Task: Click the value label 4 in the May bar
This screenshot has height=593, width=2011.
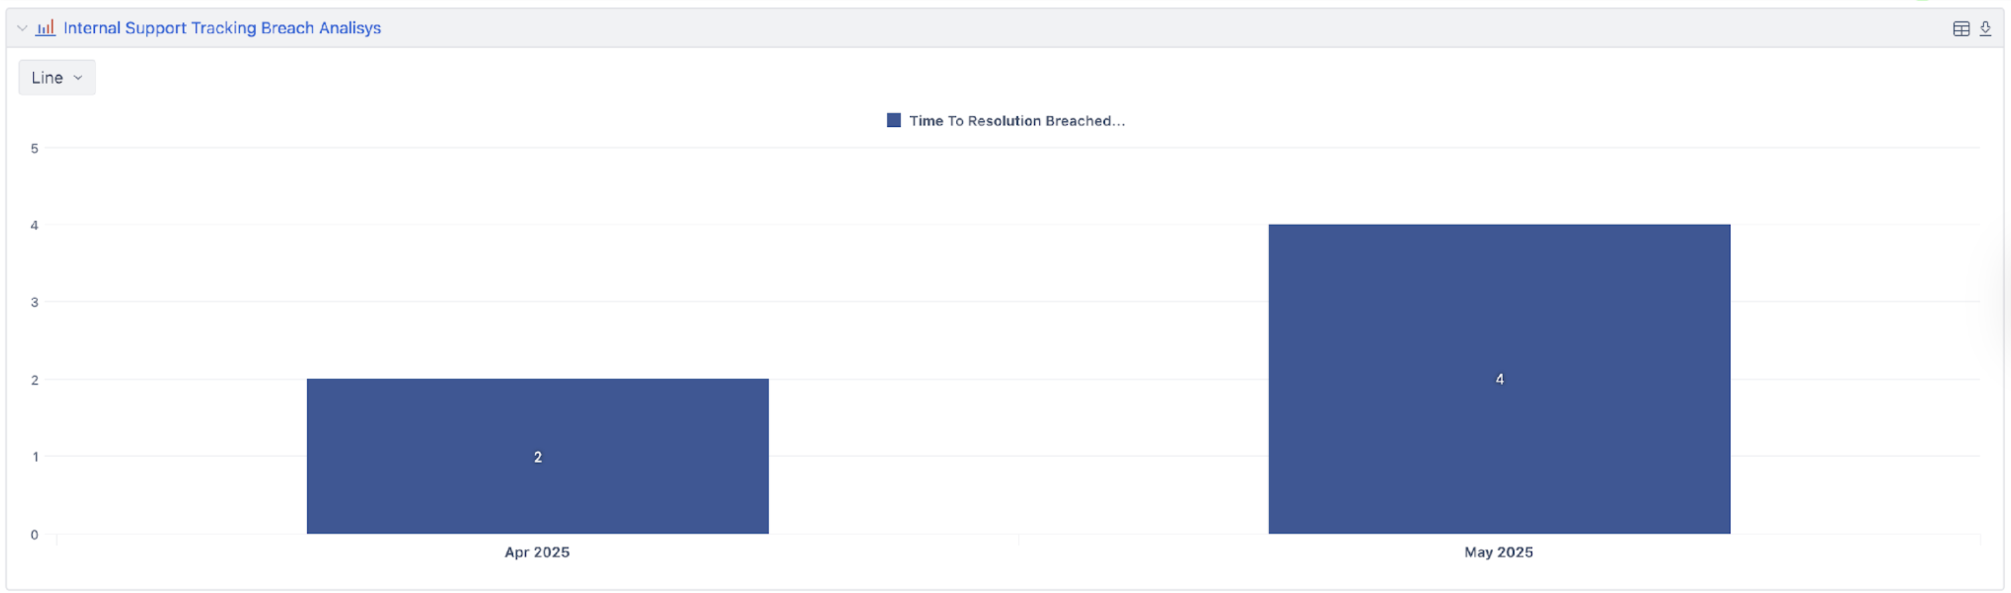Action: (1499, 379)
